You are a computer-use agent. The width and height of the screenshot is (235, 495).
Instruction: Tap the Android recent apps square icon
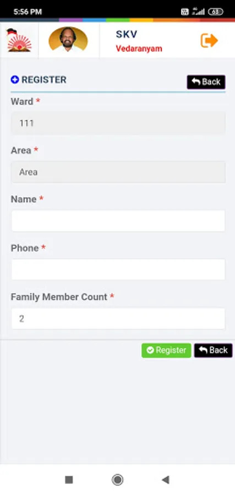69,480
